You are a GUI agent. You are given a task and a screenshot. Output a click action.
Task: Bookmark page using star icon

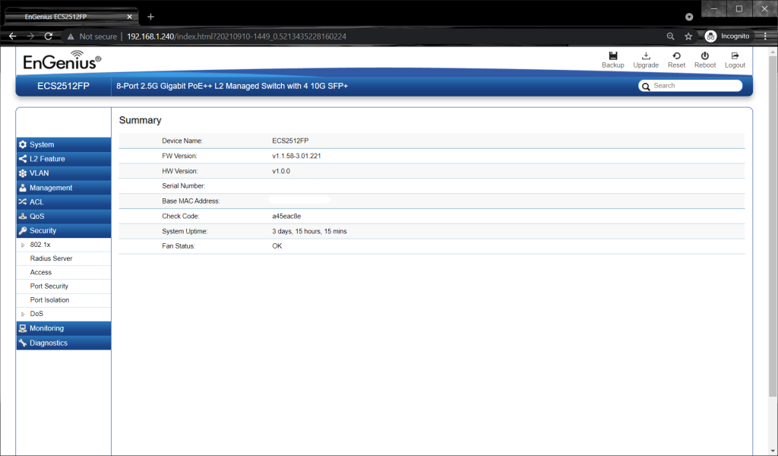[x=688, y=36]
